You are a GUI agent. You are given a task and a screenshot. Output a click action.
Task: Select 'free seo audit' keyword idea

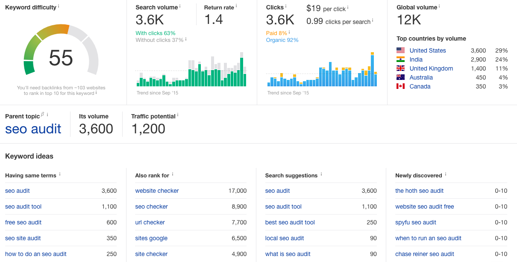[x=23, y=222]
